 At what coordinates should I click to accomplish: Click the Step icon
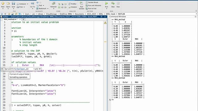coord(113,3)
